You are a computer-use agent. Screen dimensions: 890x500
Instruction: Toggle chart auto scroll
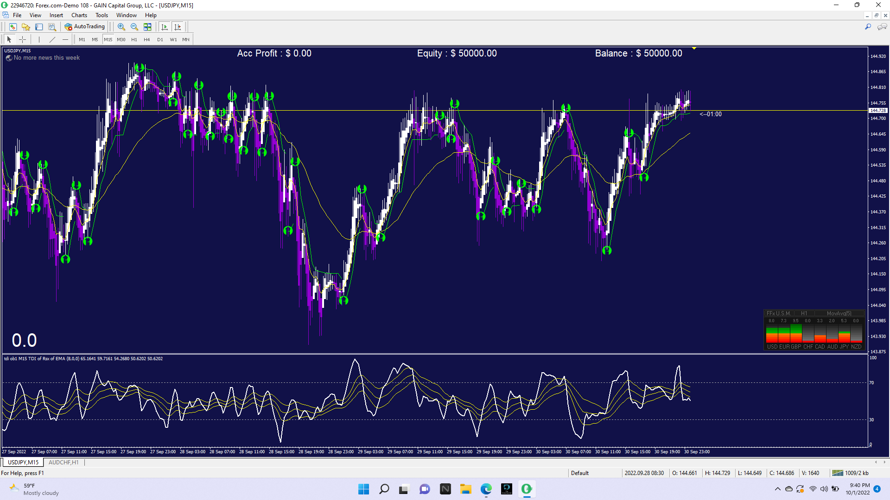(x=165, y=27)
